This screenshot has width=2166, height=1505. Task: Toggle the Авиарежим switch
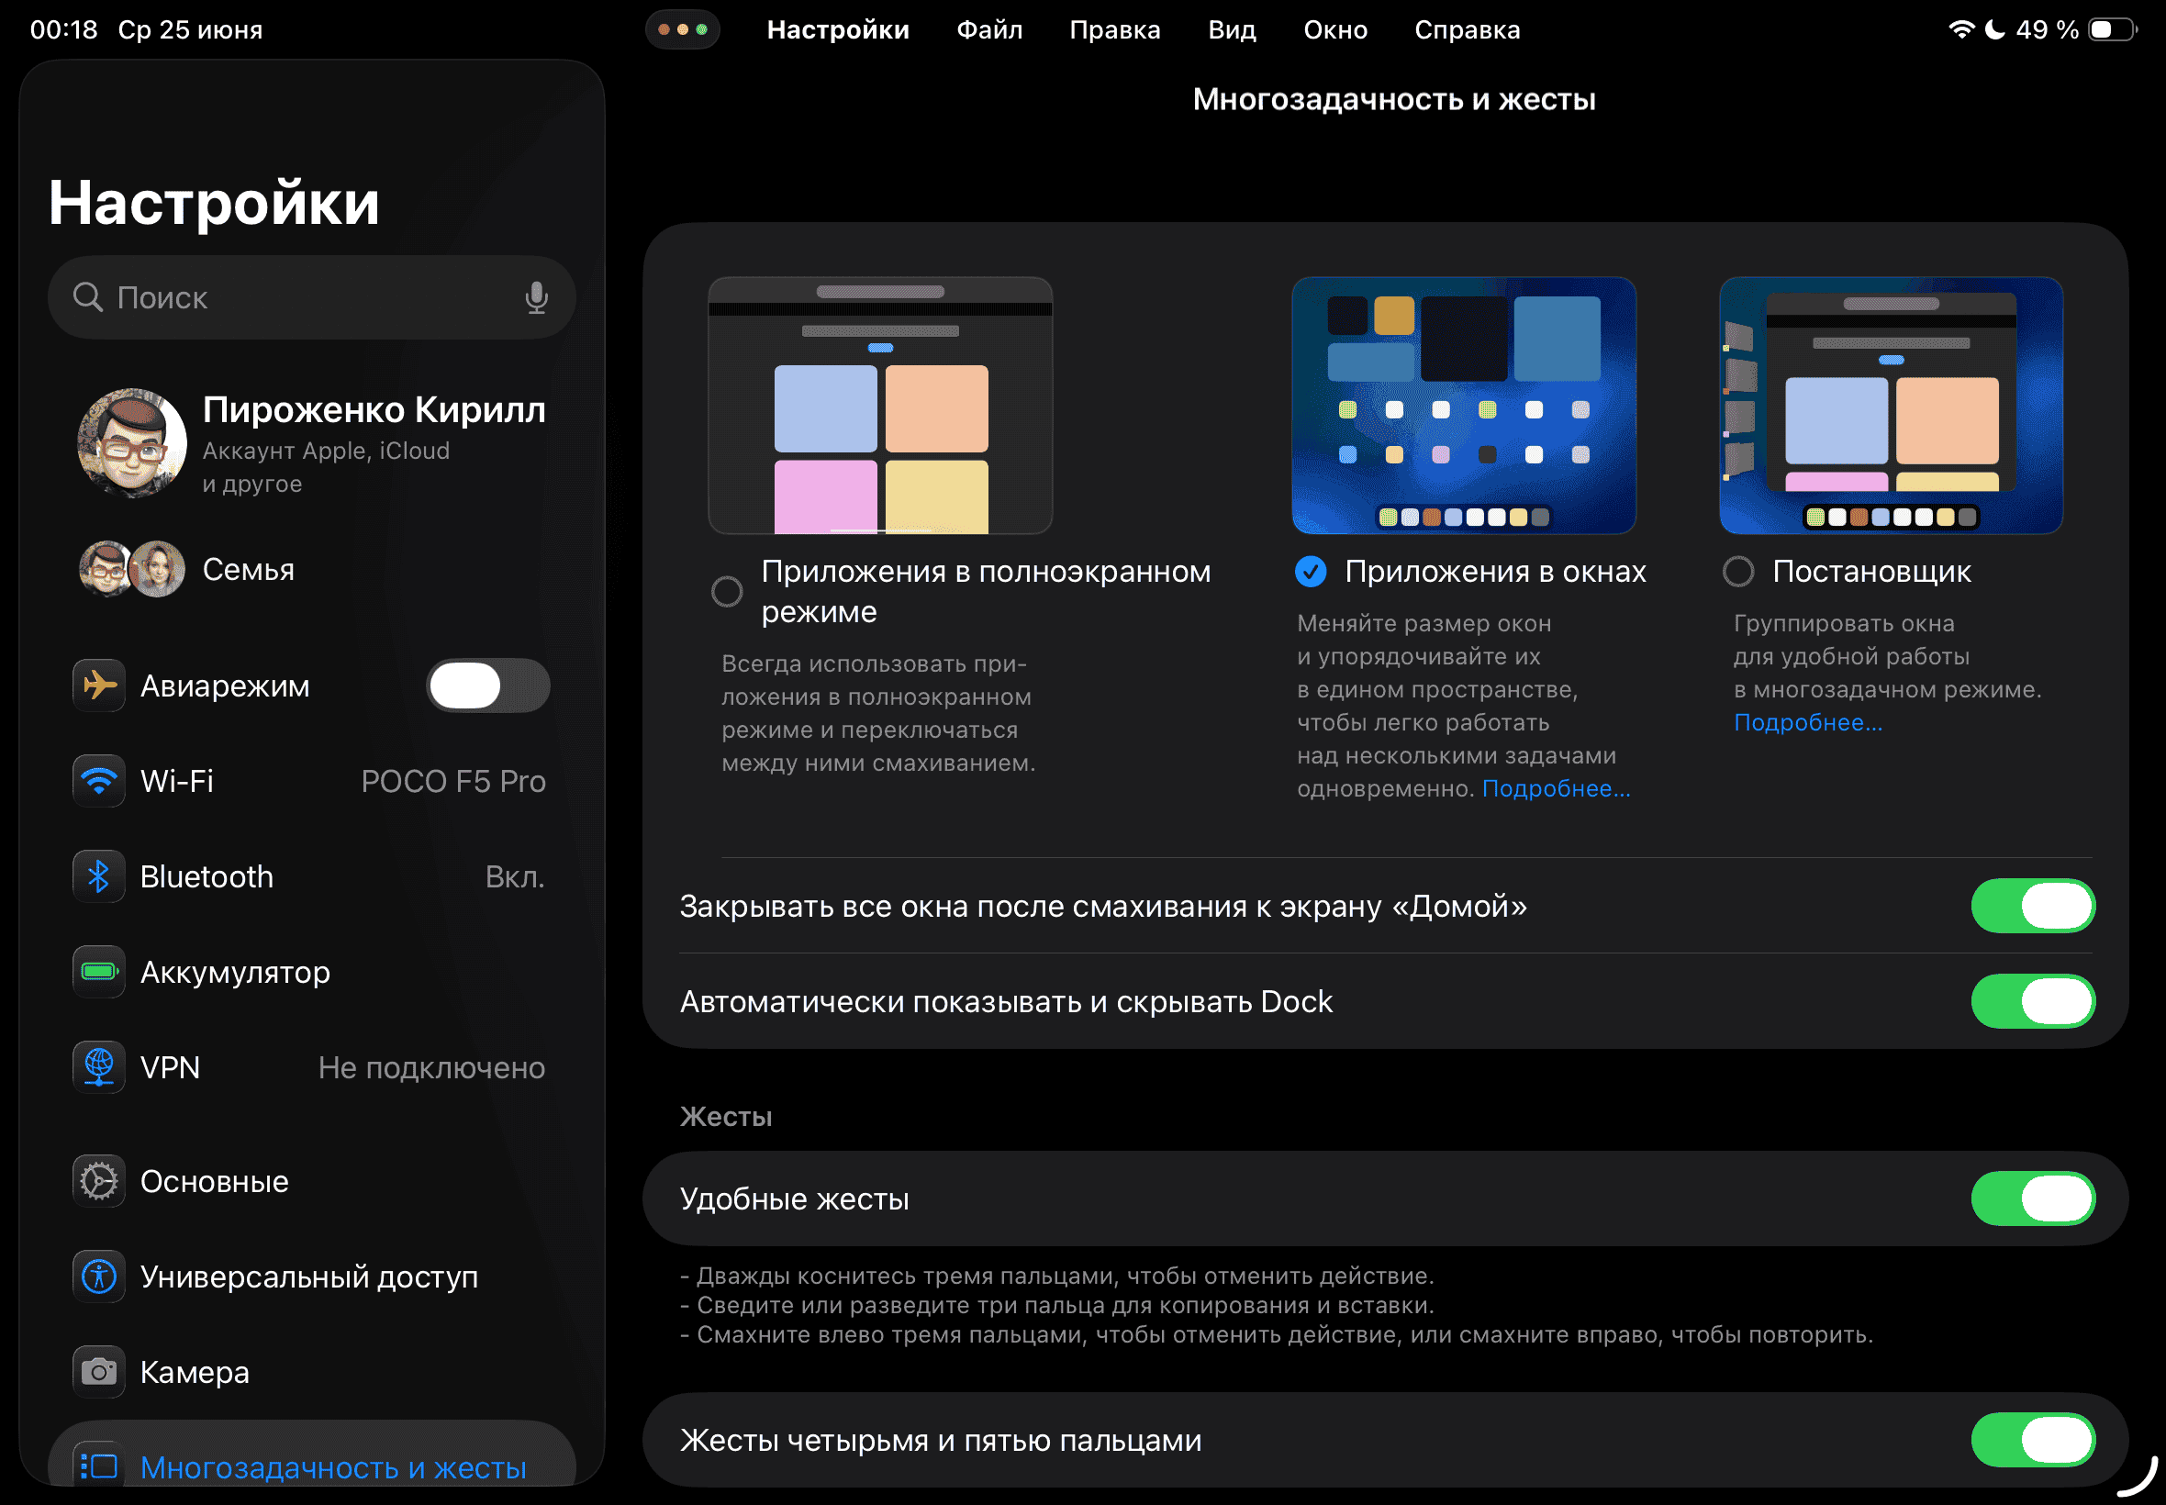(488, 686)
